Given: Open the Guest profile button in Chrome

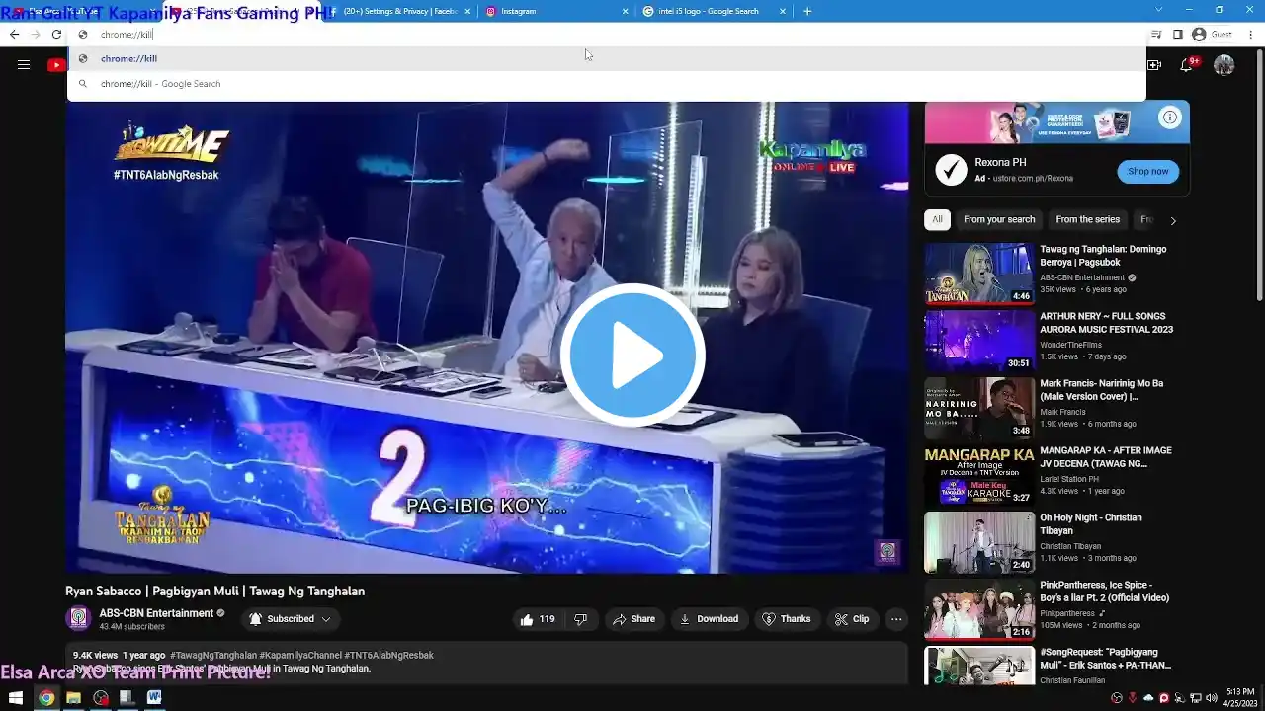Looking at the screenshot, I should [x=1213, y=34].
